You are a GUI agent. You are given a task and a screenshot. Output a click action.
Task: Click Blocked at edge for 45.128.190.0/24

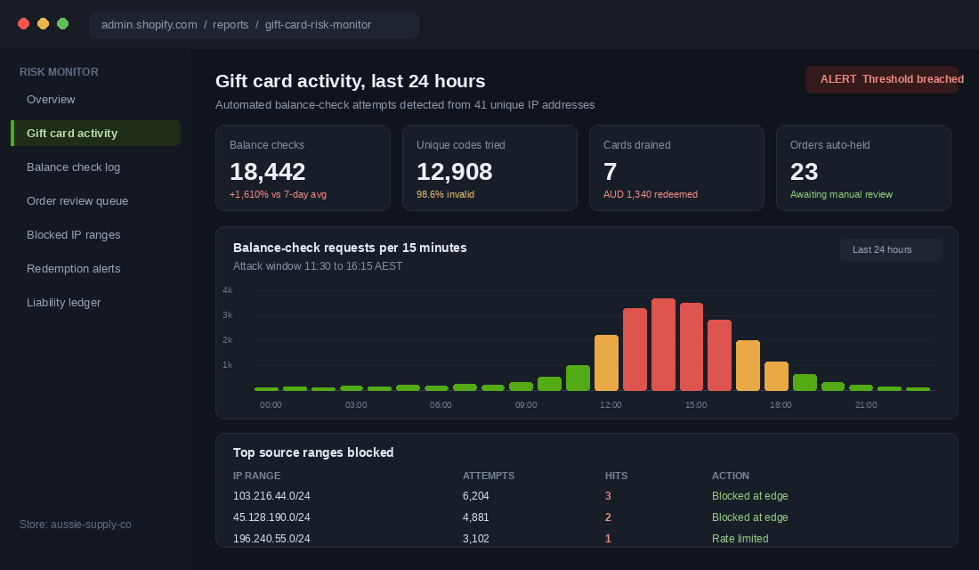(x=750, y=517)
